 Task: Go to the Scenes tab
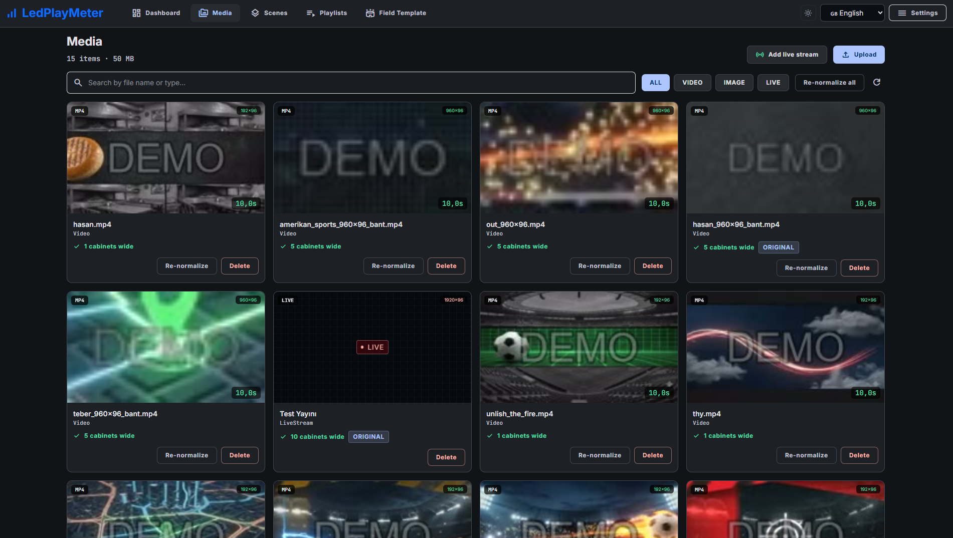(269, 13)
